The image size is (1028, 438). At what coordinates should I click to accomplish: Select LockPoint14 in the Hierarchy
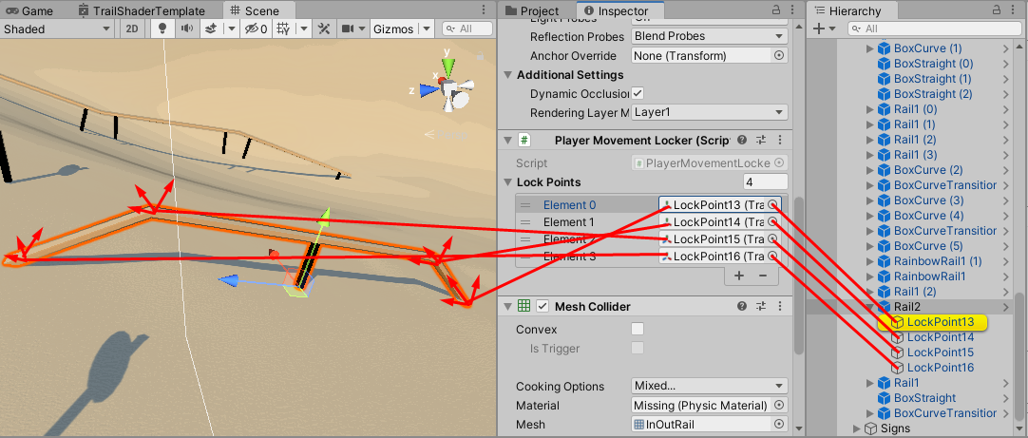[x=941, y=337]
